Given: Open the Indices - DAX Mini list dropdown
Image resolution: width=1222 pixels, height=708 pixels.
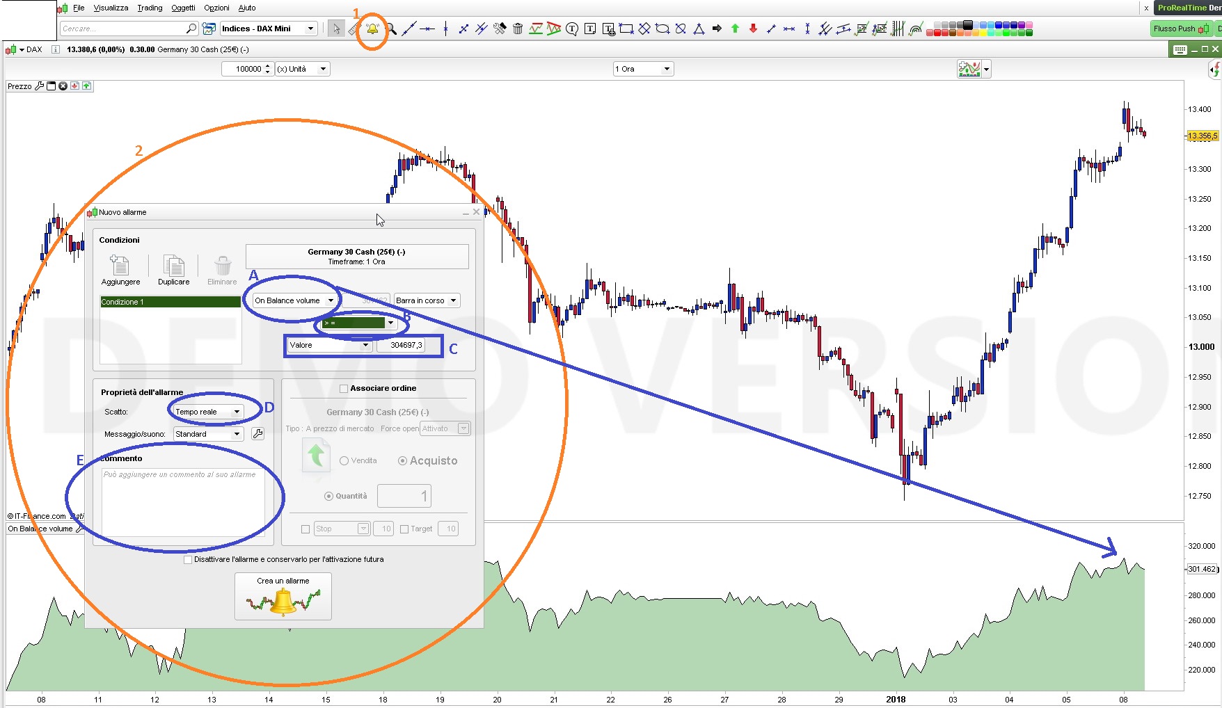Looking at the screenshot, I should tap(269, 29).
